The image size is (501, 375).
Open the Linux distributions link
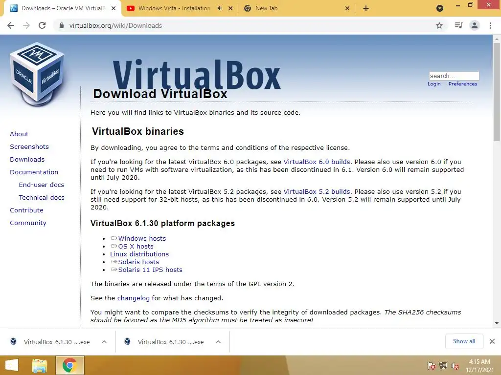(x=139, y=254)
